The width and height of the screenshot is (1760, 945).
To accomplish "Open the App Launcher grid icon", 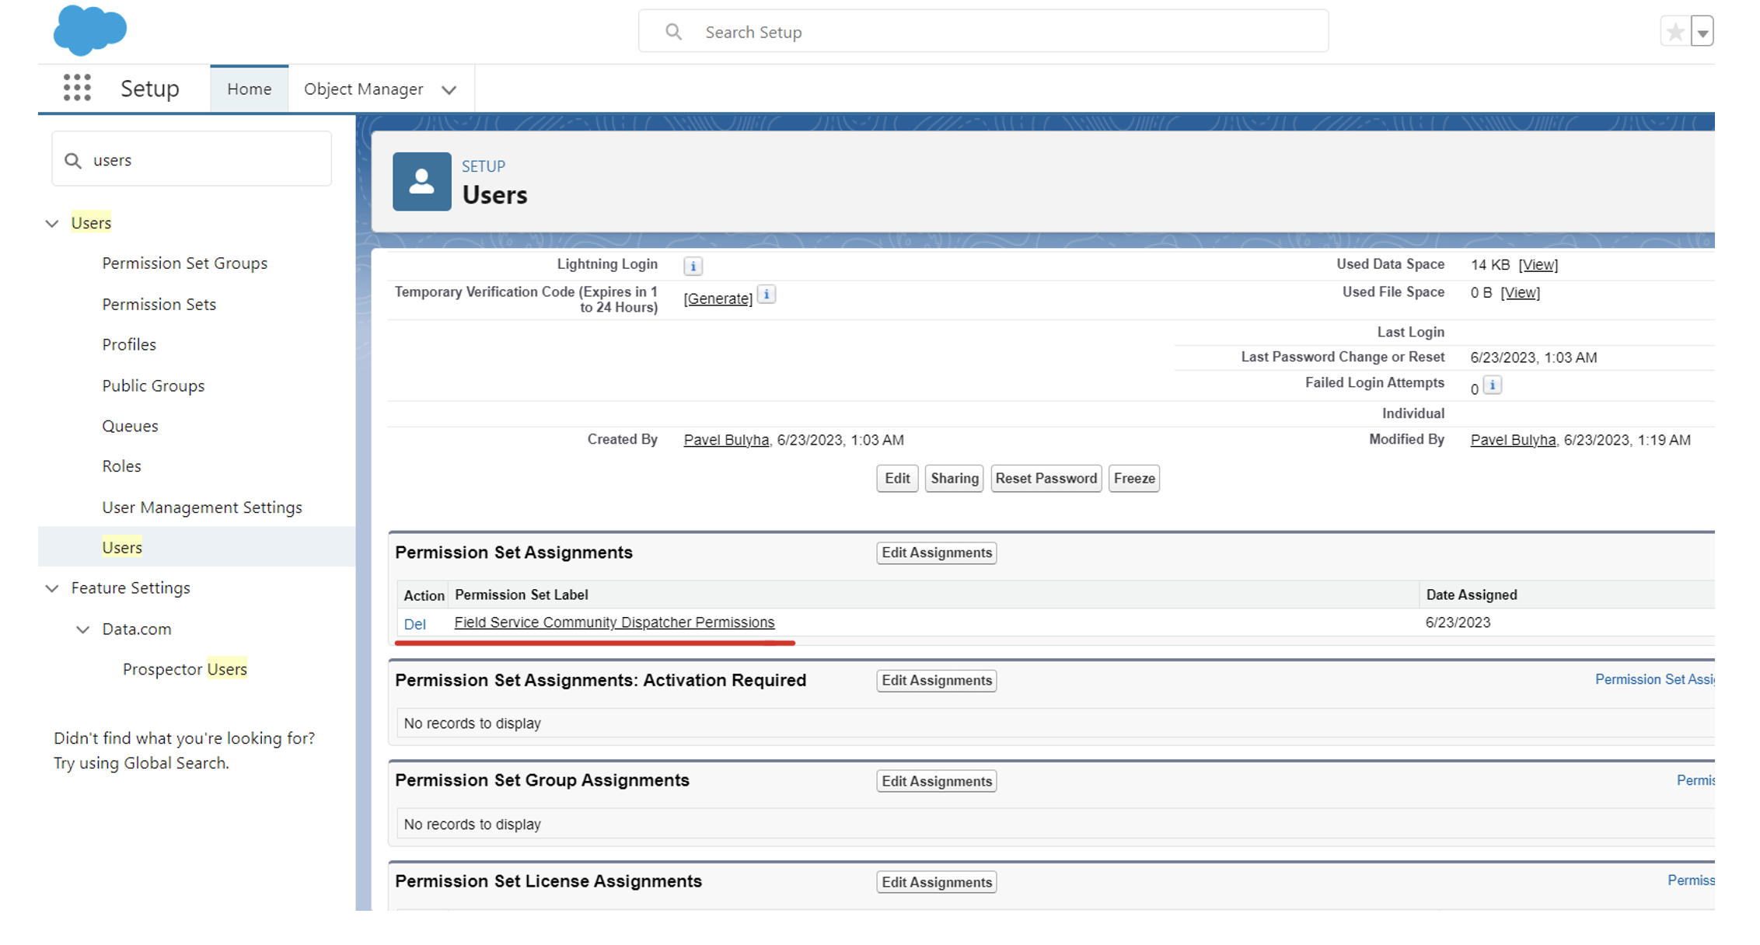I will [x=77, y=88].
